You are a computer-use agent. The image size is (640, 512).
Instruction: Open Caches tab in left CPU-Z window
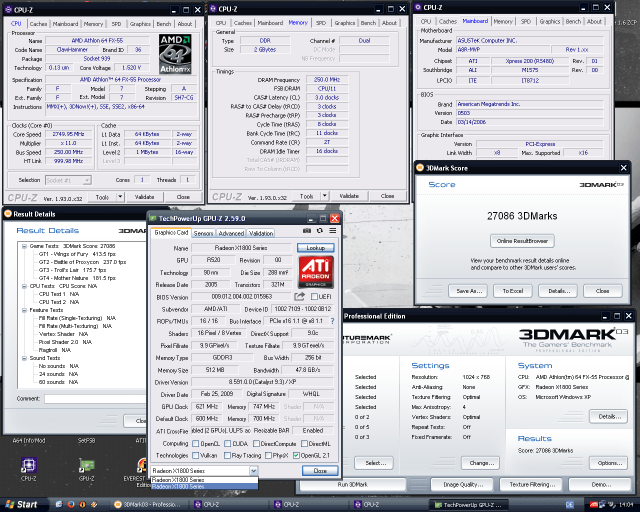click(38, 24)
